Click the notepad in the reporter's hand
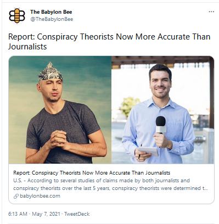This screenshot has width=219, height=224. click(148, 152)
